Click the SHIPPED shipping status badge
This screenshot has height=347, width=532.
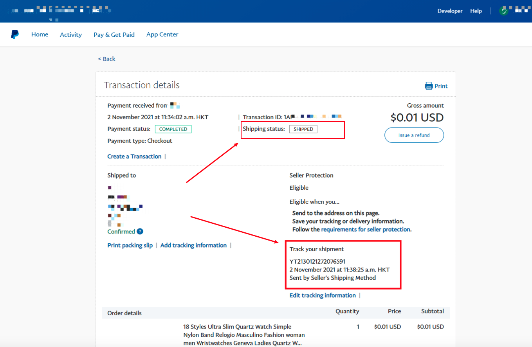coord(303,129)
